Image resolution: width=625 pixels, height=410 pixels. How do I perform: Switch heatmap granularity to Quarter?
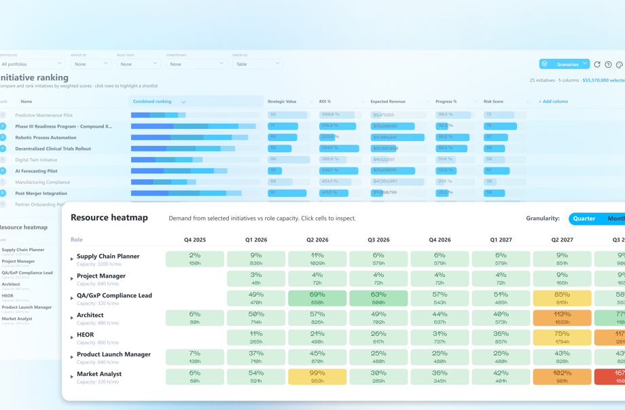(584, 219)
